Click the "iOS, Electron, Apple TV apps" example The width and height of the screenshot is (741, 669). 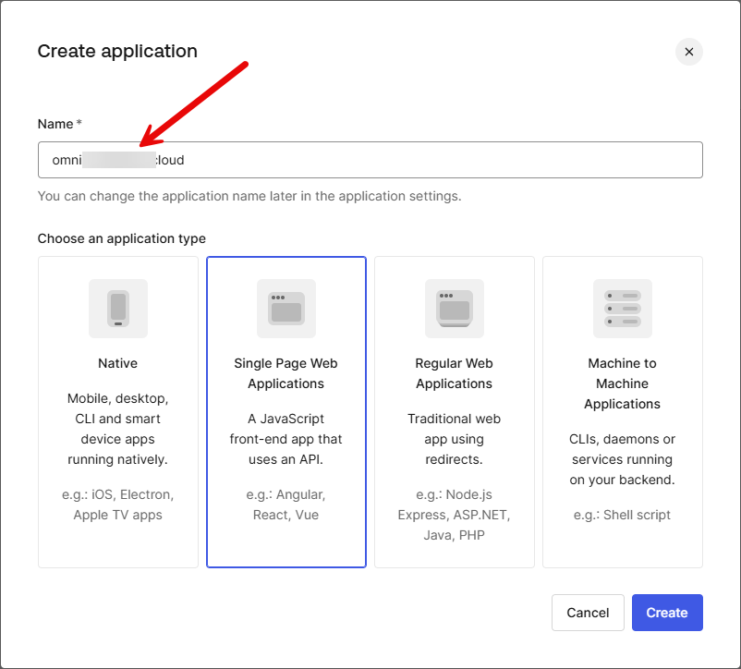[118, 505]
